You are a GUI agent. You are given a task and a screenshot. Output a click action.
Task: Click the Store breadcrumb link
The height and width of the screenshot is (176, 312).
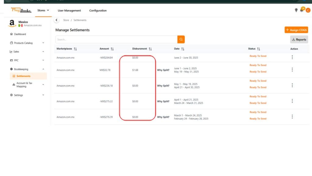point(66,20)
